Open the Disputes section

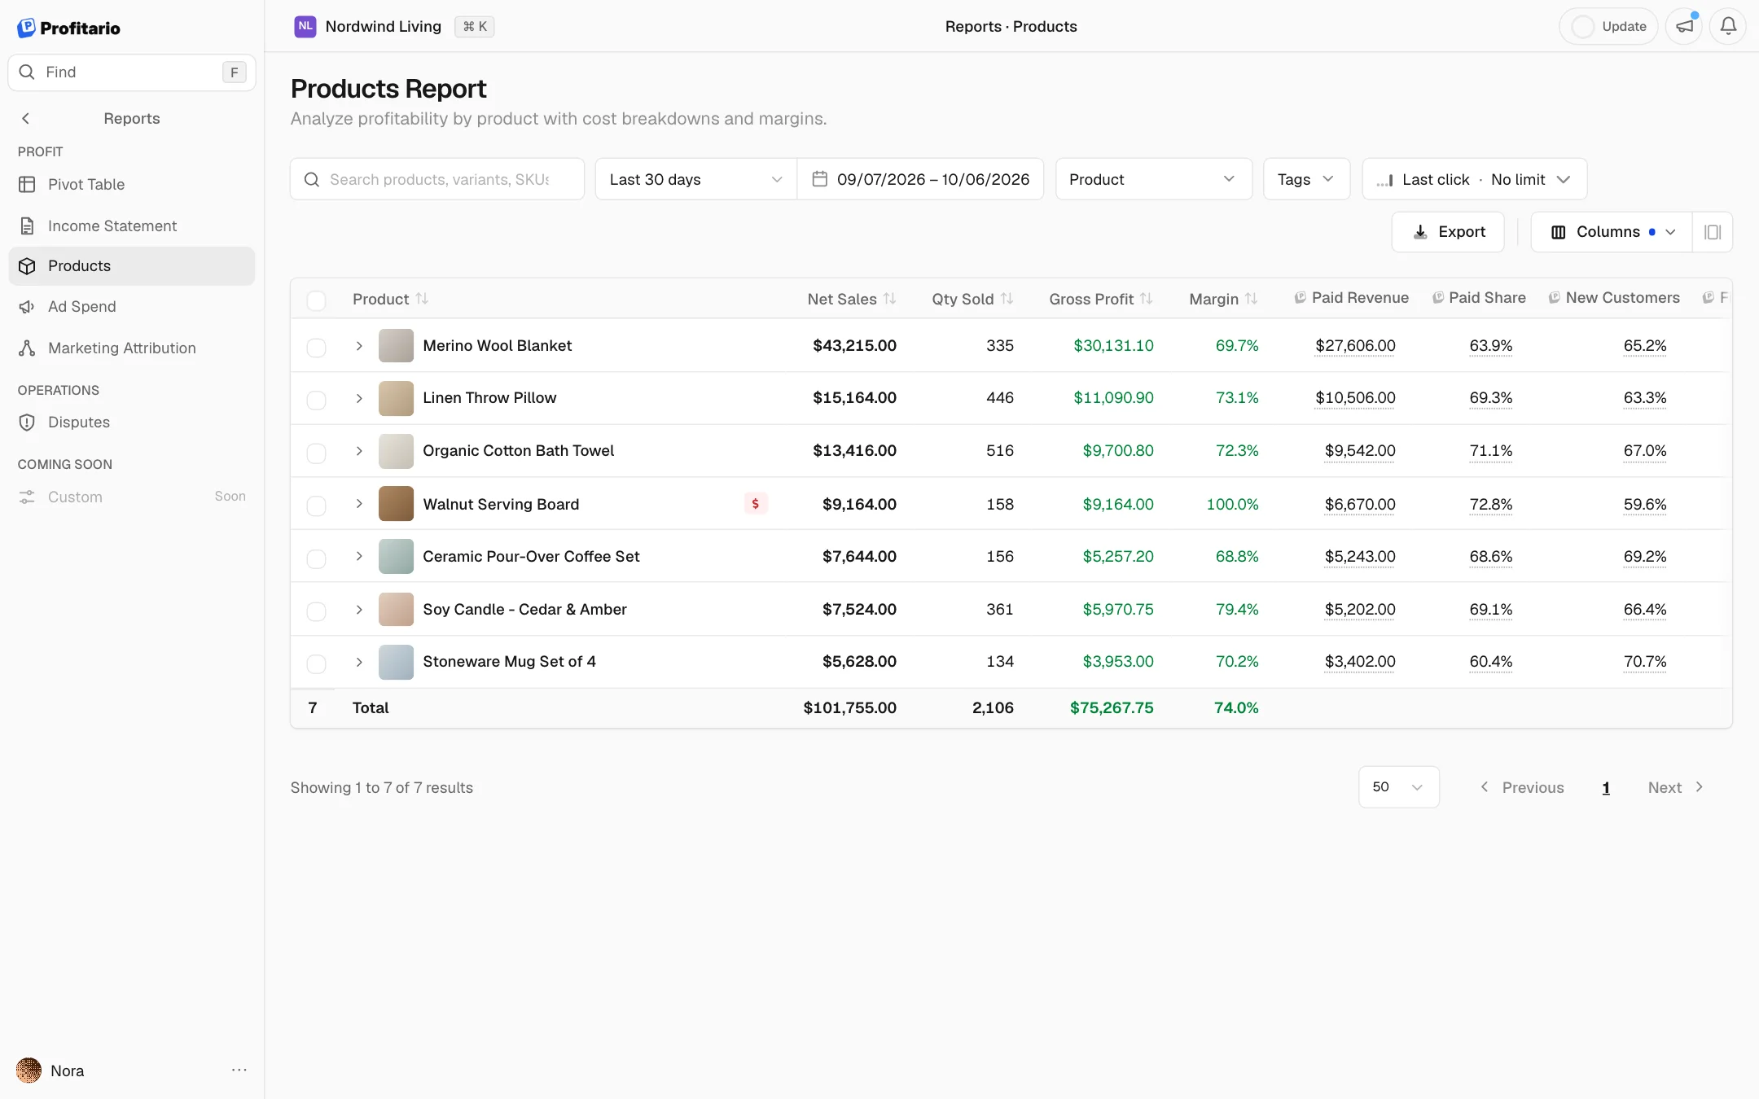tap(132, 423)
